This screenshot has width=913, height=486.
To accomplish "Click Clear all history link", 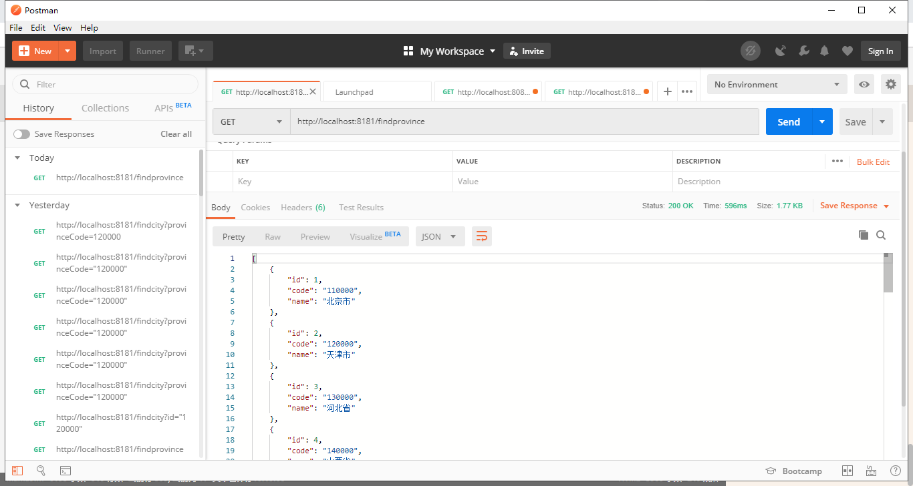I will (x=176, y=134).
